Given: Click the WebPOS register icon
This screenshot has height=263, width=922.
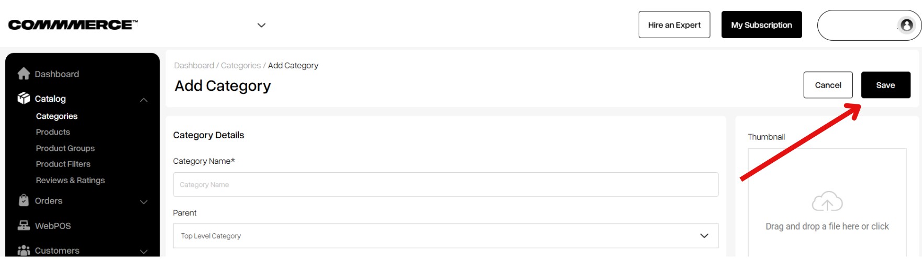Looking at the screenshot, I should [x=24, y=225].
